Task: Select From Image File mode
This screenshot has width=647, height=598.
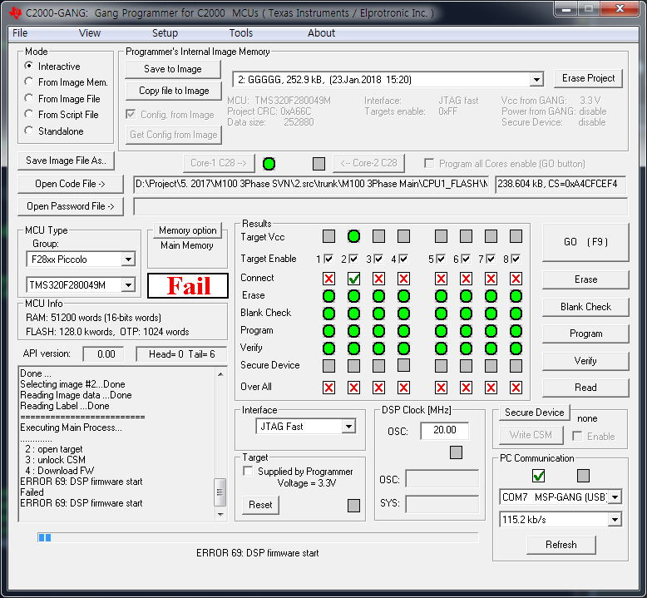Action: click(28, 98)
